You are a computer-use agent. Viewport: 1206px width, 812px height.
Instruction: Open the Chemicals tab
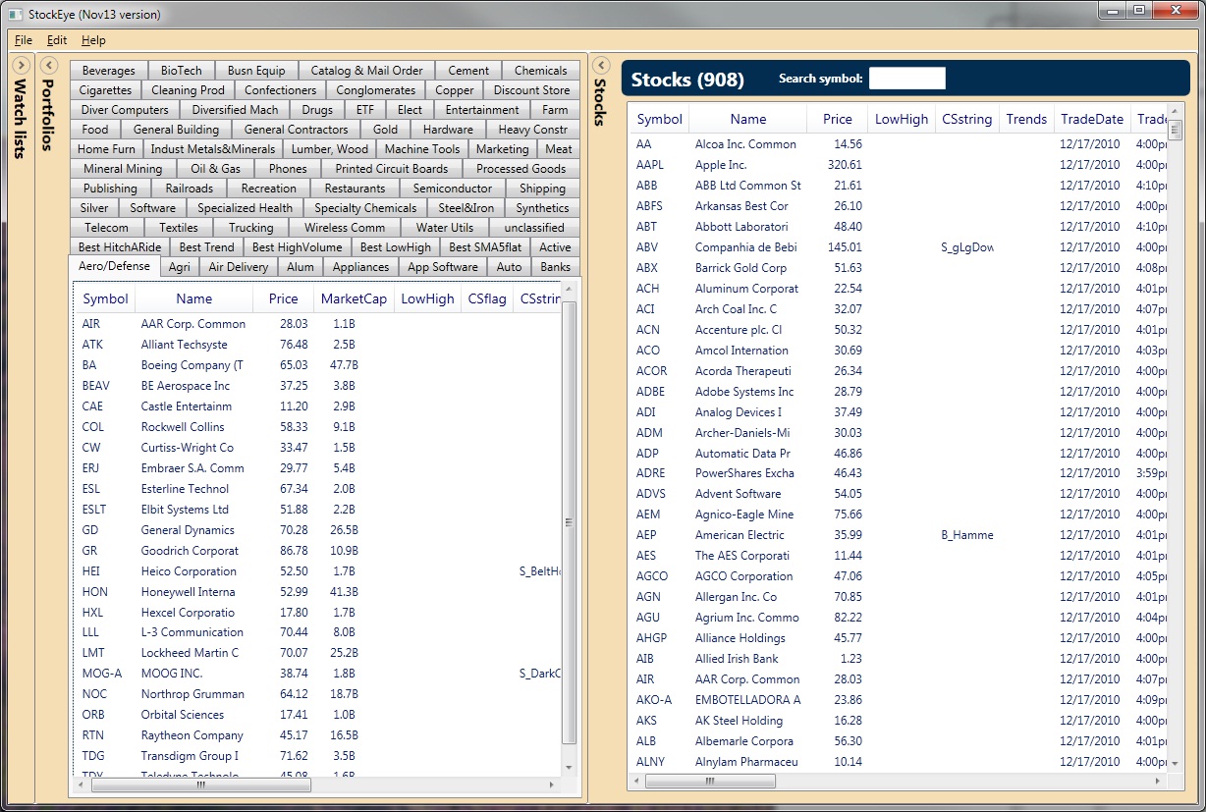(x=541, y=71)
